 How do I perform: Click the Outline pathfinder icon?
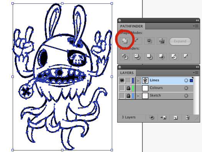click(x=174, y=57)
